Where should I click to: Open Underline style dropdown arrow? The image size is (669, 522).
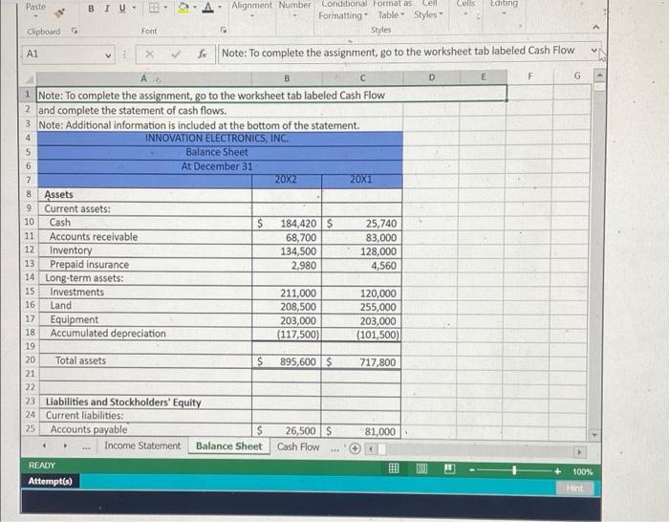click(x=134, y=8)
